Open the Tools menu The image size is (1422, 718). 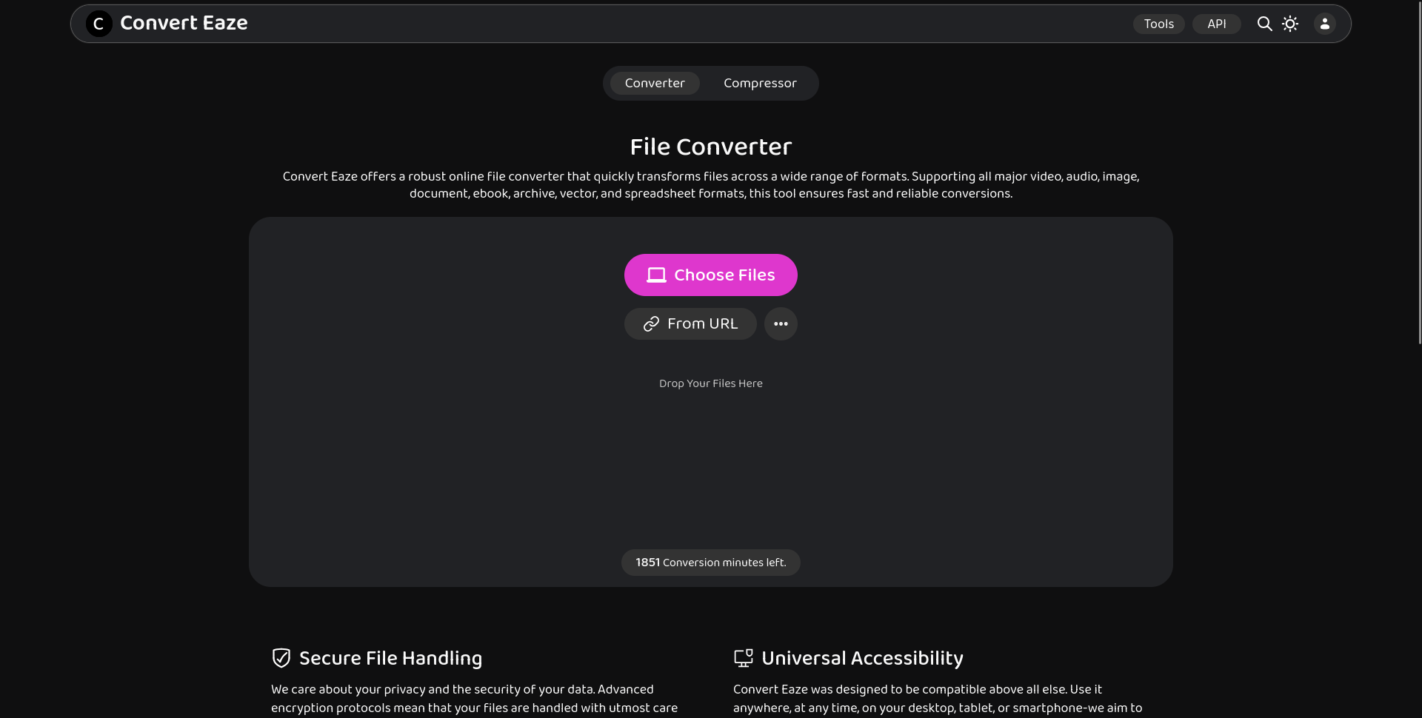[x=1158, y=24]
